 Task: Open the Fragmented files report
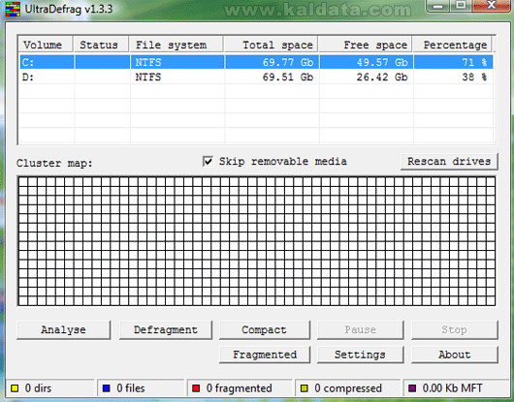264,355
